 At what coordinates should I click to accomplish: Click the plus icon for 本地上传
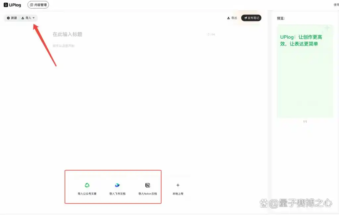[178, 185]
